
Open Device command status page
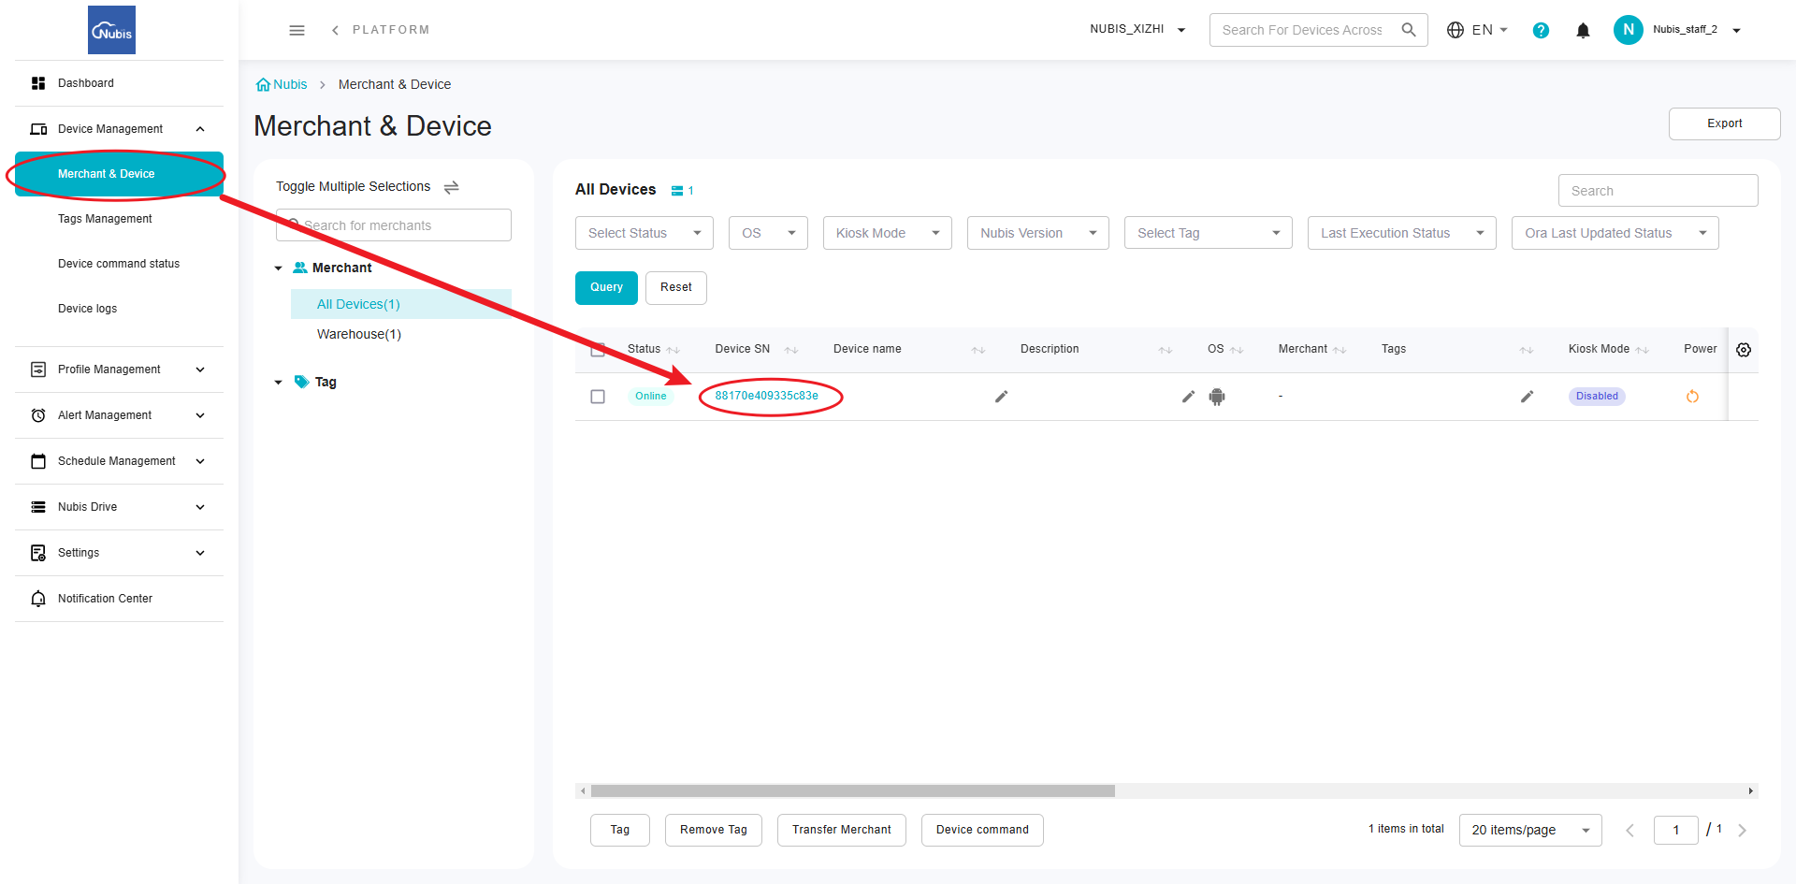119,264
